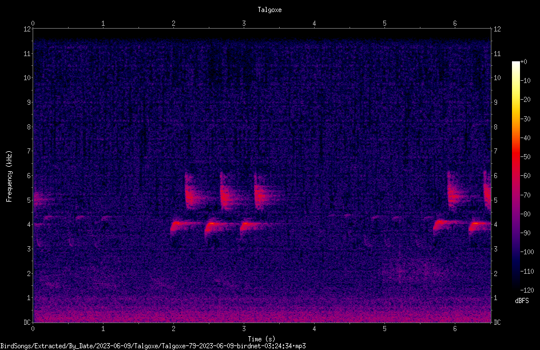540x350 pixels.
Task: Click the "-60" value on the color scale
Action: (x=526, y=176)
